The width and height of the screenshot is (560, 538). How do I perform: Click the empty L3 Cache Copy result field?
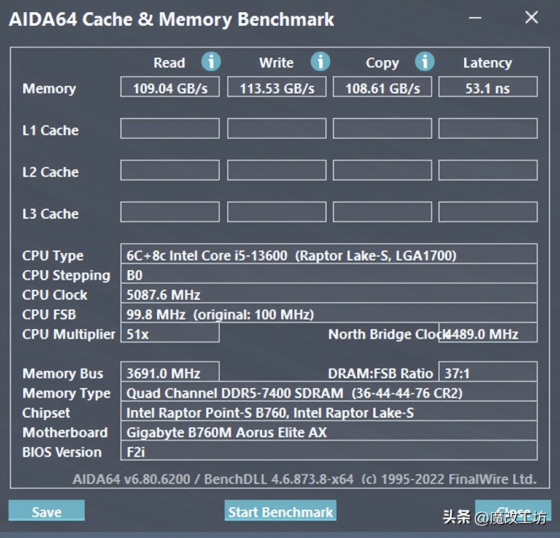382,212
